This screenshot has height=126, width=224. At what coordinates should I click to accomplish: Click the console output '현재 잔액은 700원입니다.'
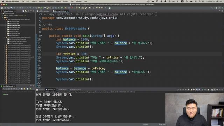click(x=52, y=109)
